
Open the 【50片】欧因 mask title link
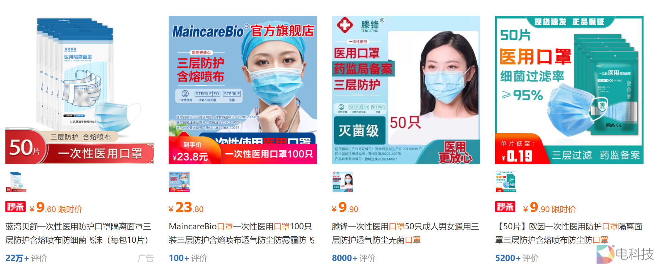click(569, 233)
